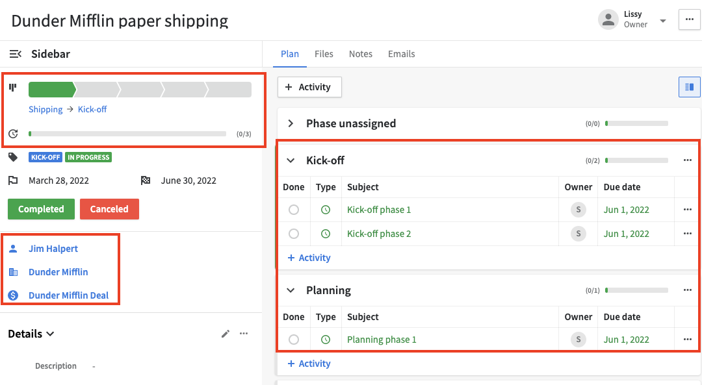Collapse the Kick-off section
The height and width of the screenshot is (385, 702).
point(289,160)
